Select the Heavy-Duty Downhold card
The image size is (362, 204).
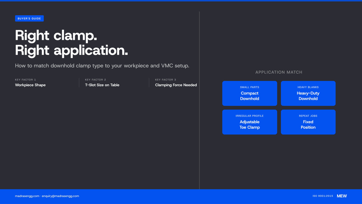(x=308, y=93)
